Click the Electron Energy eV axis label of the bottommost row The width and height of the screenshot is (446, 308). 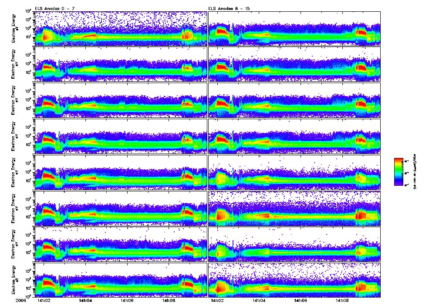coord(15,280)
